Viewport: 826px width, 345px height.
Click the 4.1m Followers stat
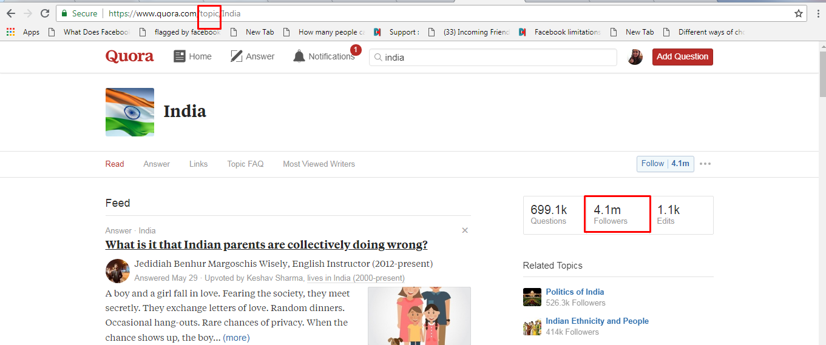(x=611, y=215)
